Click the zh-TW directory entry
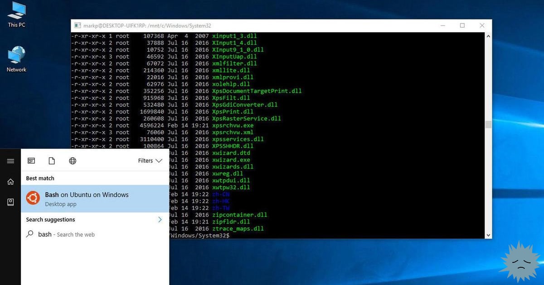The width and height of the screenshot is (544, 285). [x=221, y=208]
